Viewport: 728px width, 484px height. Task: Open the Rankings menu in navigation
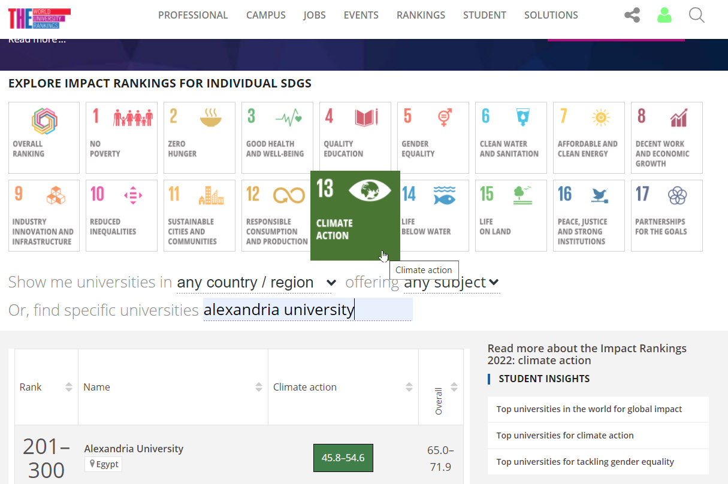pyautogui.click(x=421, y=15)
